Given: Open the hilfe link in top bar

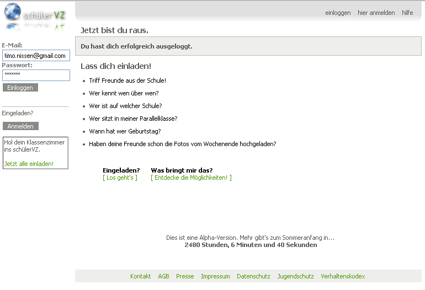Looking at the screenshot, I should click(407, 13).
